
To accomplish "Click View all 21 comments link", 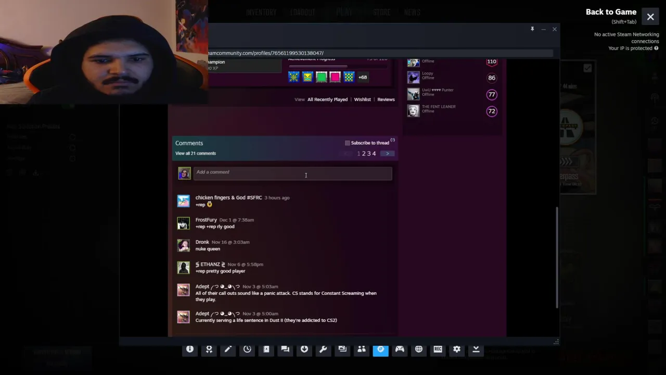I will click(196, 154).
